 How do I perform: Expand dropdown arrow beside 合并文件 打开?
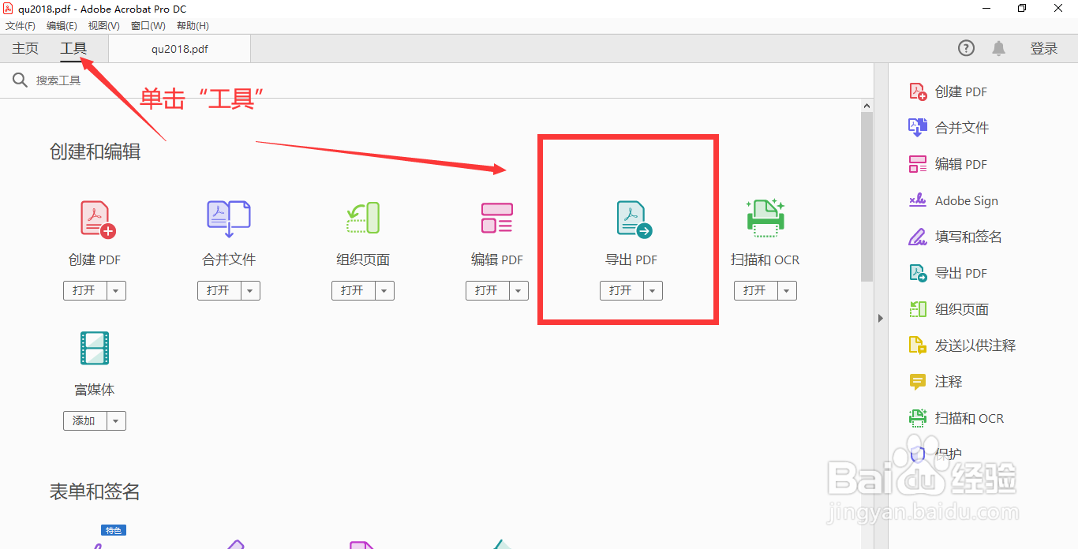click(x=250, y=290)
